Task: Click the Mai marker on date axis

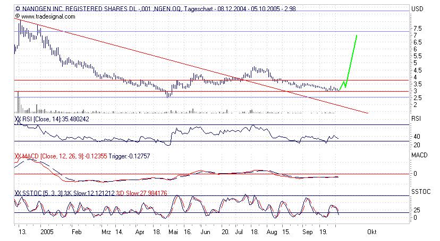Action: [172, 232]
